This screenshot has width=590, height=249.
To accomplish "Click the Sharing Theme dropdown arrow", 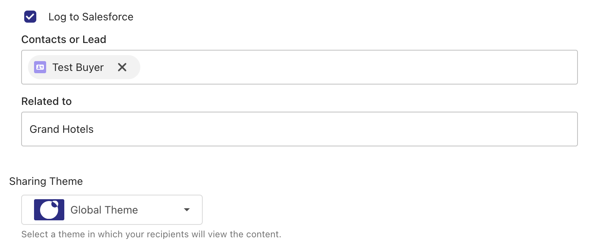I will tap(186, 210).
